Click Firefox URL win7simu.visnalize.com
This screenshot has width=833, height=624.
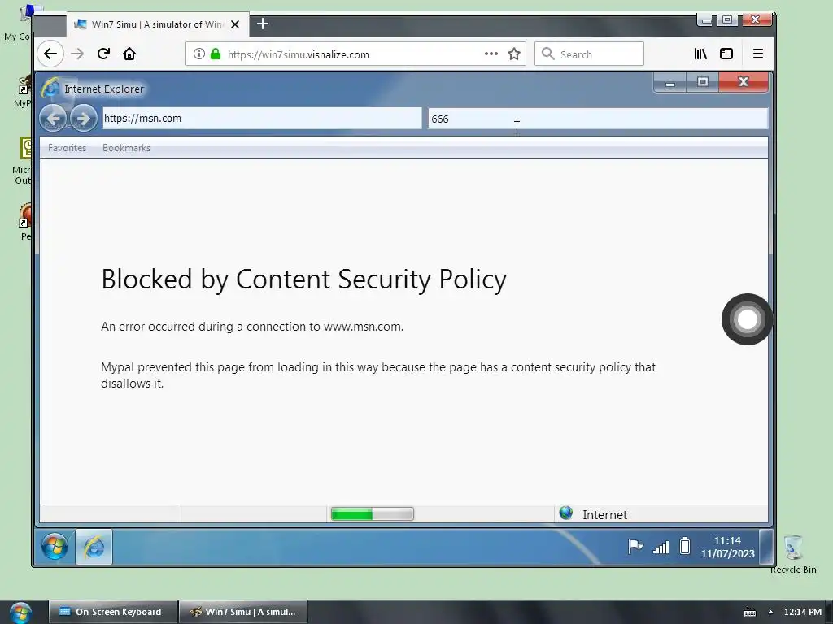point(298,54)
